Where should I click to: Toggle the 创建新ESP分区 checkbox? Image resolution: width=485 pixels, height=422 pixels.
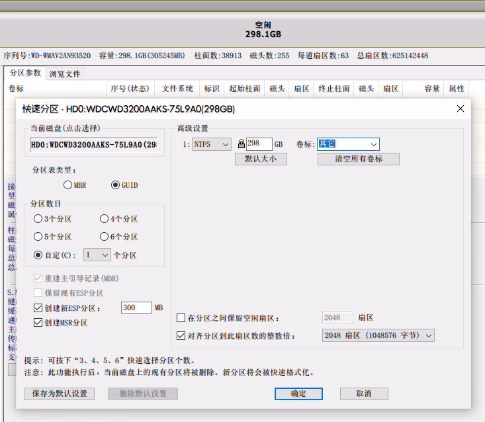click(x=38, y=308)
